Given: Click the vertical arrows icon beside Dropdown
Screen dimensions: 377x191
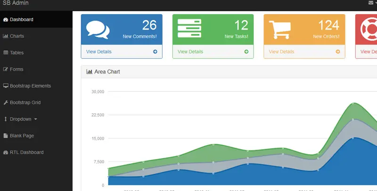Looking at the screenshot, I should (6, 119).
